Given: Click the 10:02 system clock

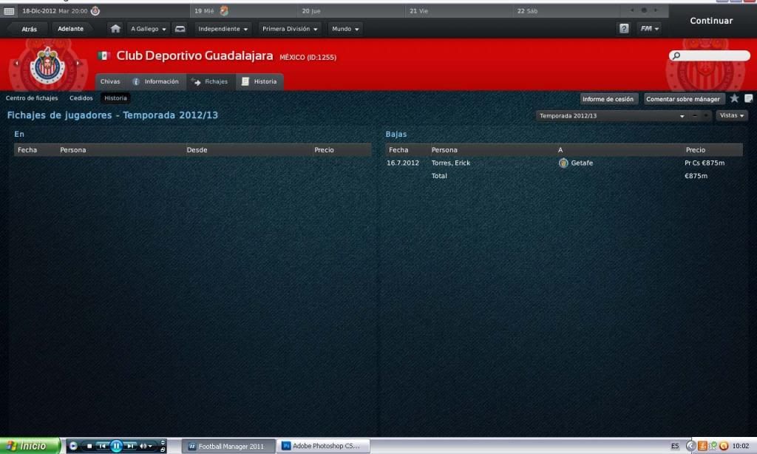Looking at the screenshot, I should [x=741, y=447].
